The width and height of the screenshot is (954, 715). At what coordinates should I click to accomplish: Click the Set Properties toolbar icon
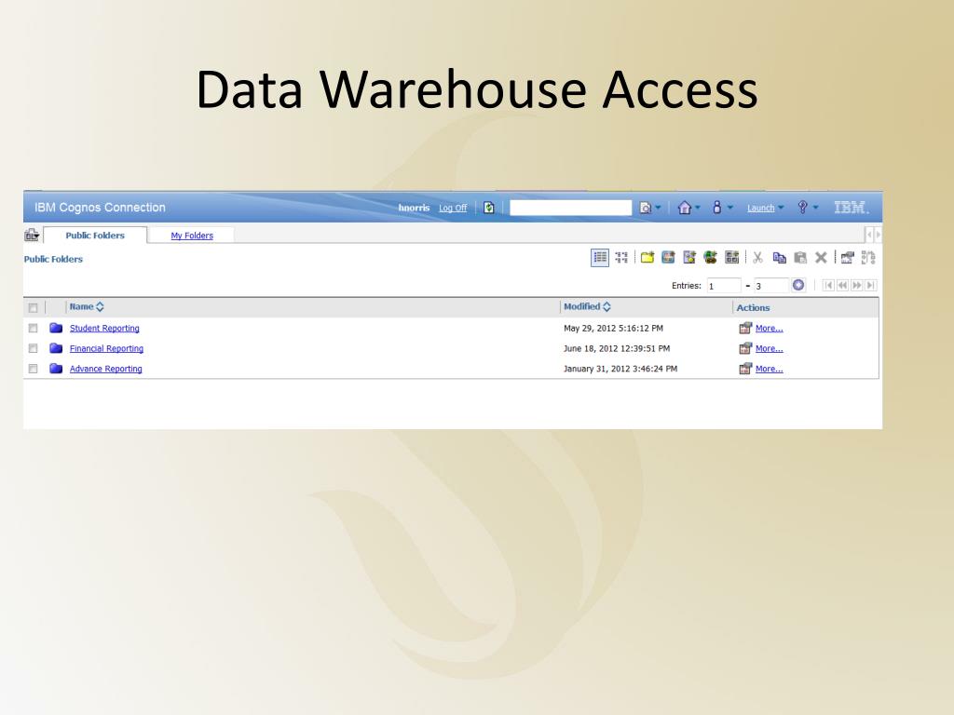[848, 258]
